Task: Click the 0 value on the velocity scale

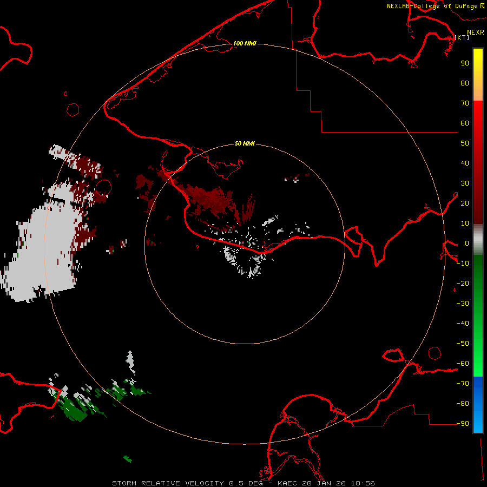Action: pyautogui.click(x=467, y=243)
